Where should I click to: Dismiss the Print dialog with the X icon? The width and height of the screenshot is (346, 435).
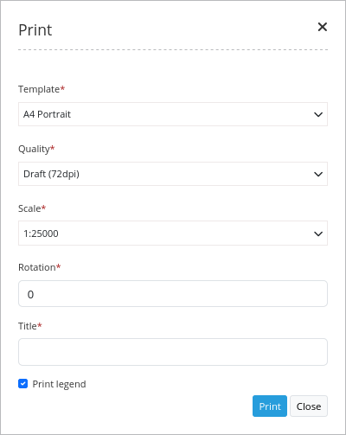click(x=323, y=27)
